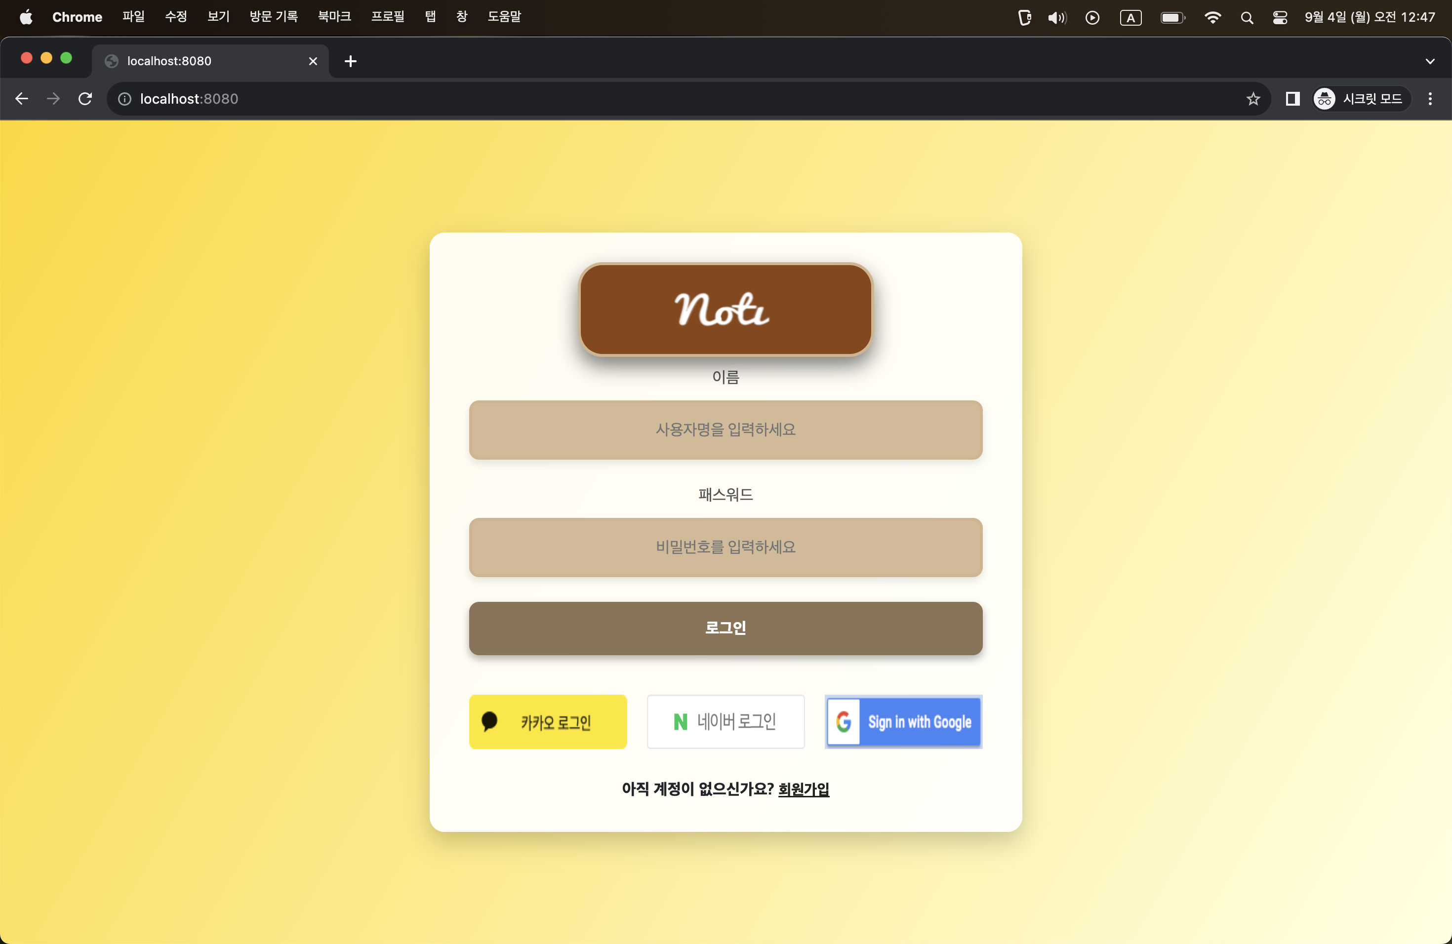Viewport: 1452px width, 944px height.
Task: Open Chrome's three-dot menu
Action: (x=1430, y=99)
